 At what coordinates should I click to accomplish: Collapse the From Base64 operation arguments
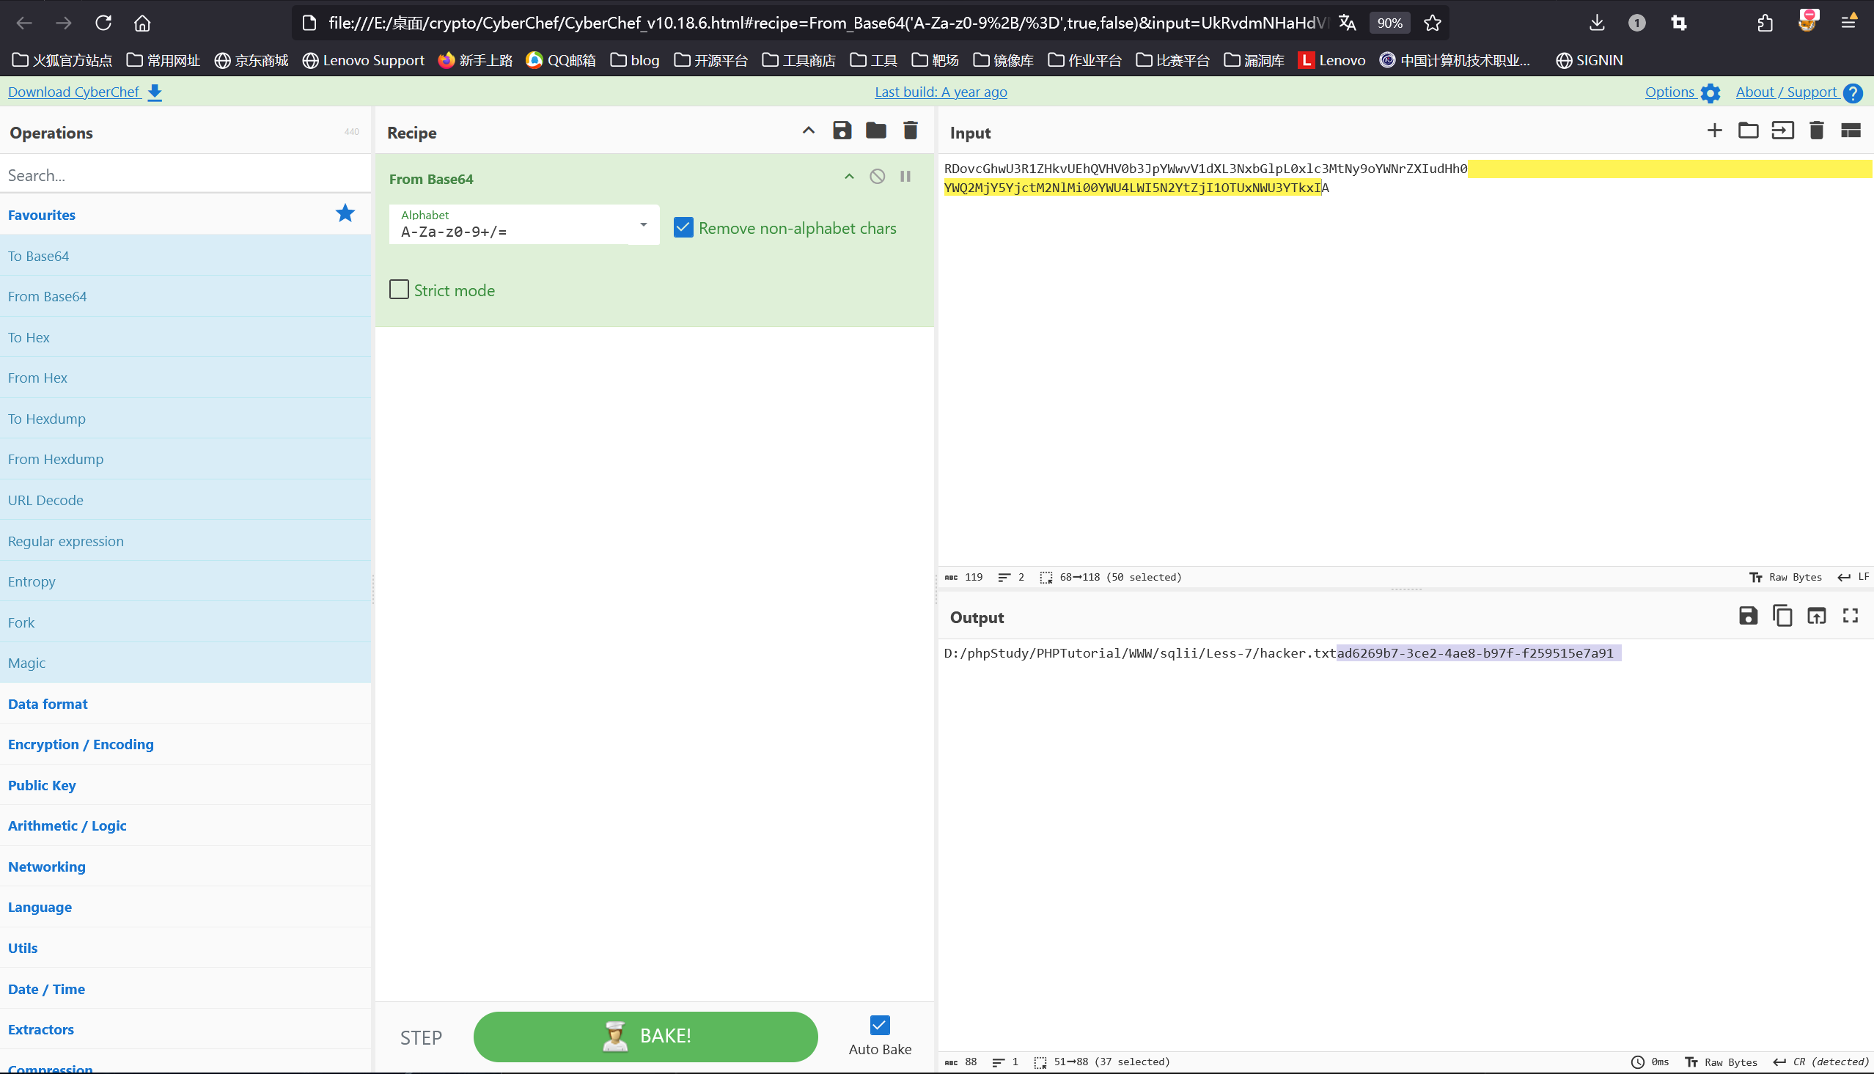coord(849,176)
